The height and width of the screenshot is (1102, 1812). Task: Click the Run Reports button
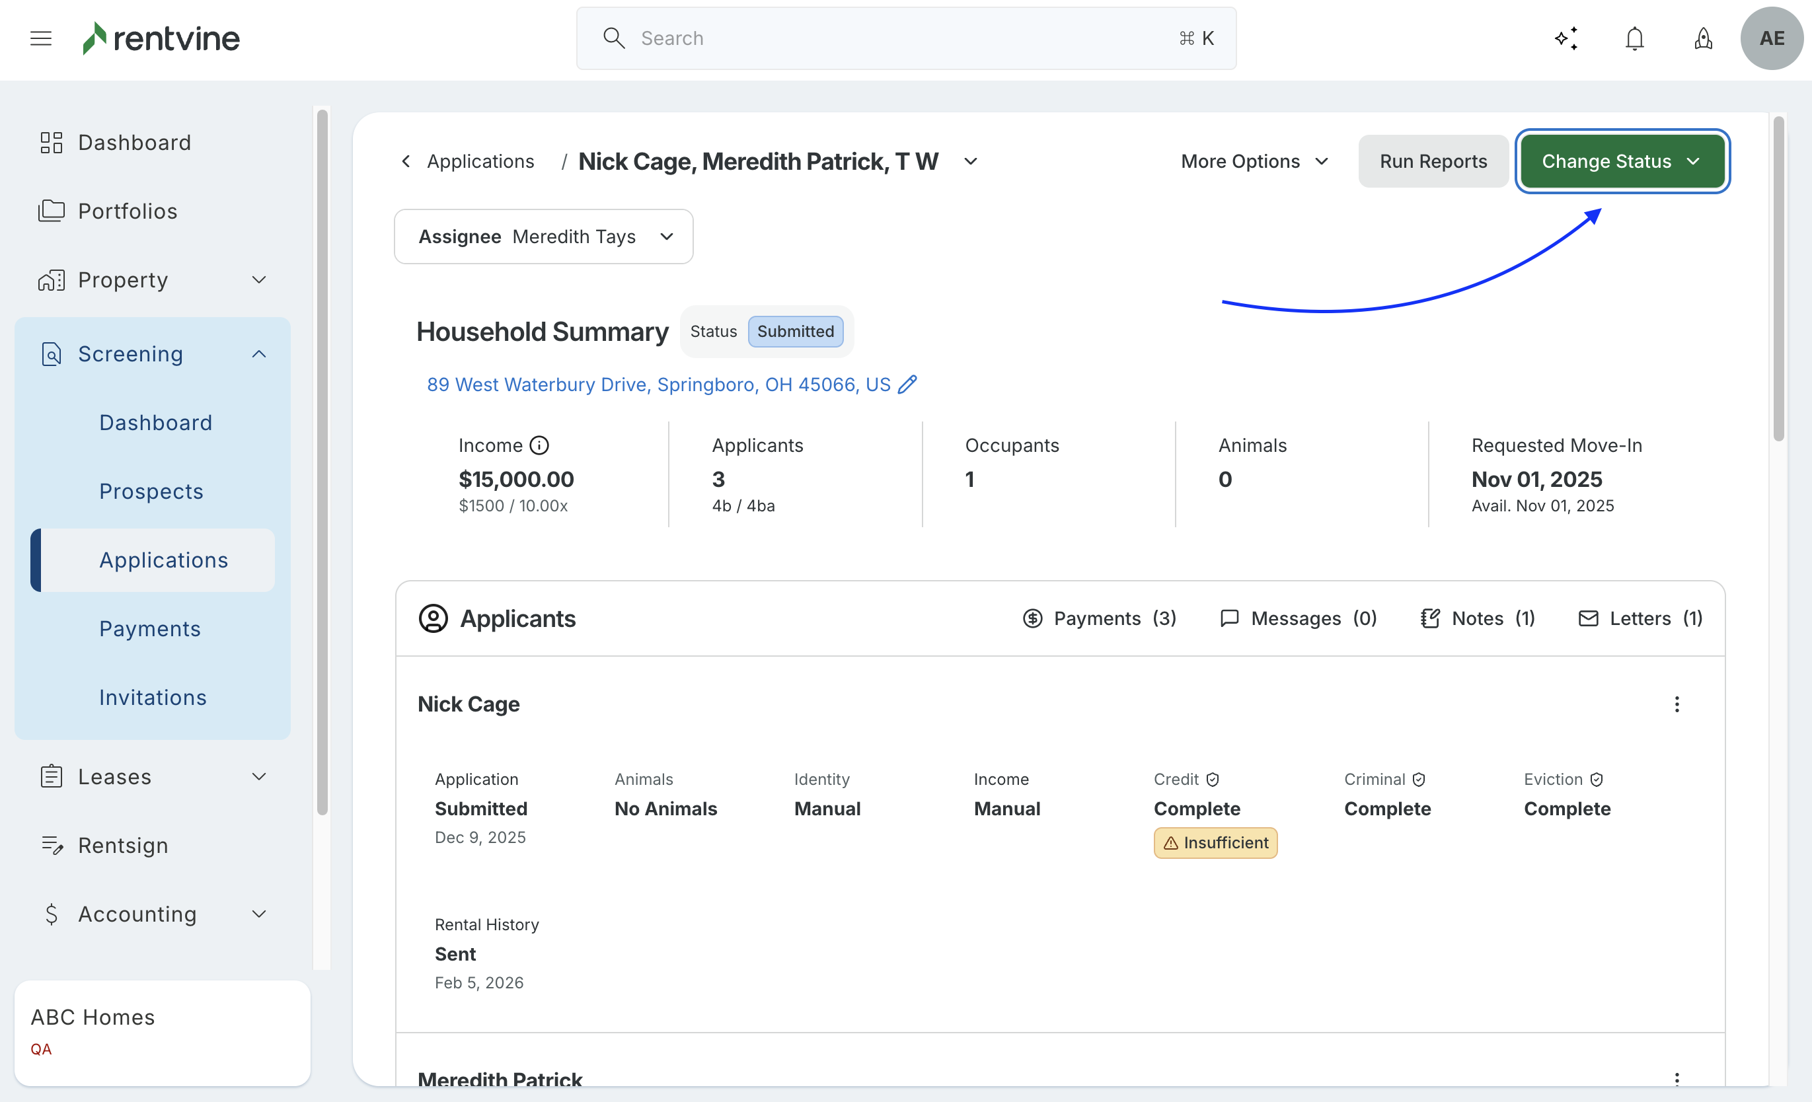click(1433, 161)
